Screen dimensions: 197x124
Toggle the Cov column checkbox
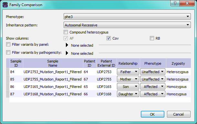(109, 38)
